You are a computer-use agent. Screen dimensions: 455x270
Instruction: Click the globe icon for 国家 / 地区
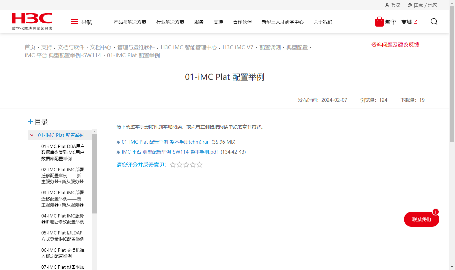(x=410, y=5)
